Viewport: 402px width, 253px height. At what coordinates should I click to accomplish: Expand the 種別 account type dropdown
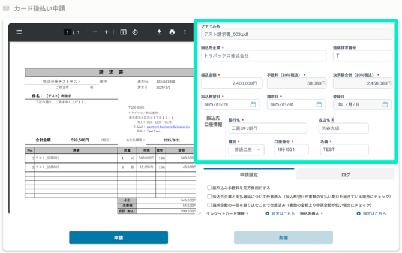pos(246,150)
